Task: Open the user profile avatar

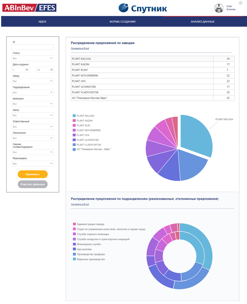Action: click(219, 8)
